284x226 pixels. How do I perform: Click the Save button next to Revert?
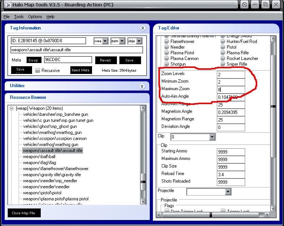pyautogui.click(x=130, y=60)
